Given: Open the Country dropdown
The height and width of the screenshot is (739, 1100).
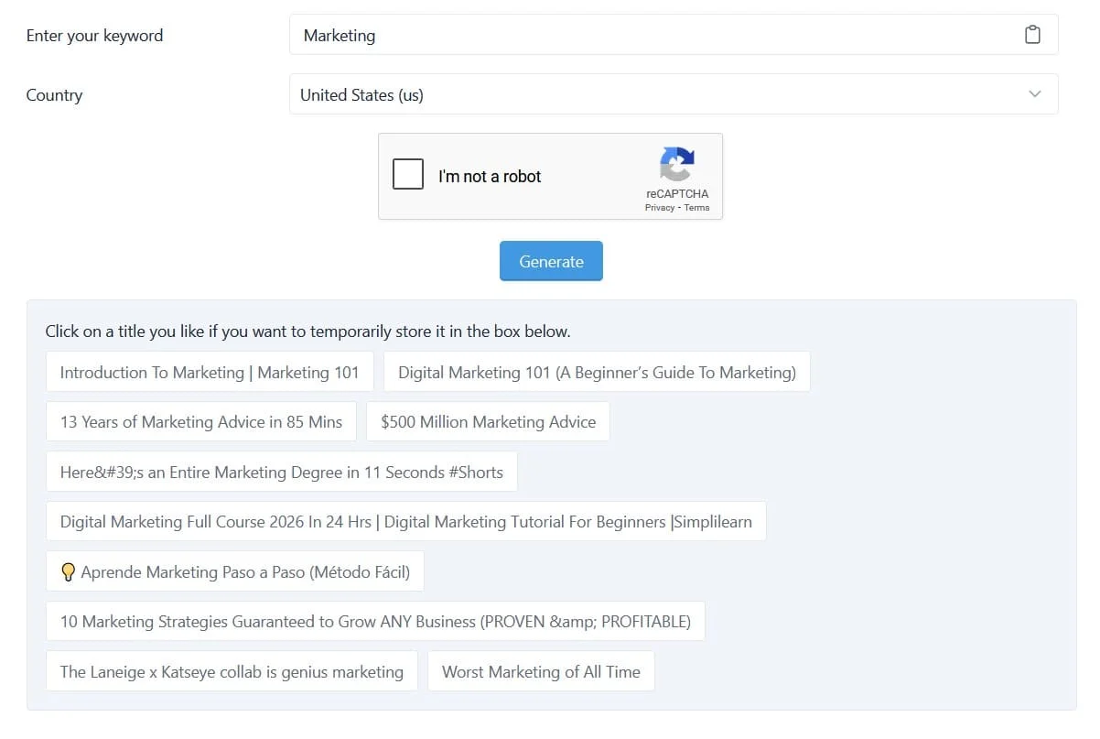Looking at the screenshot, I should (x=673, y=93).
